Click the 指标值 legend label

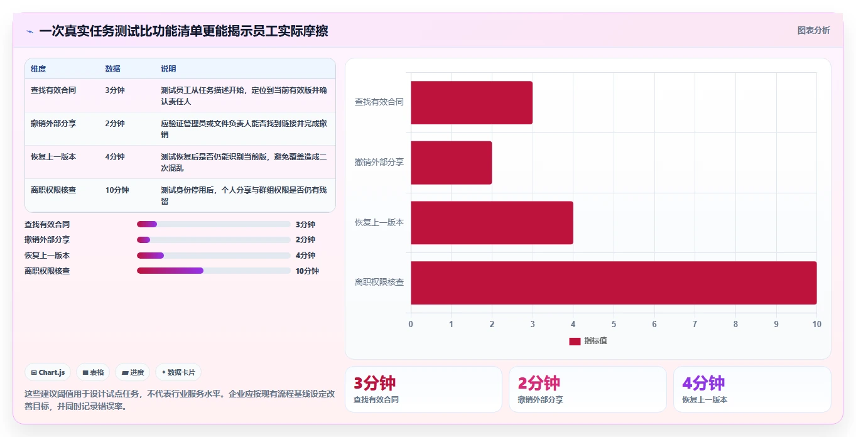pyautogui.click(x=595, y=341)
